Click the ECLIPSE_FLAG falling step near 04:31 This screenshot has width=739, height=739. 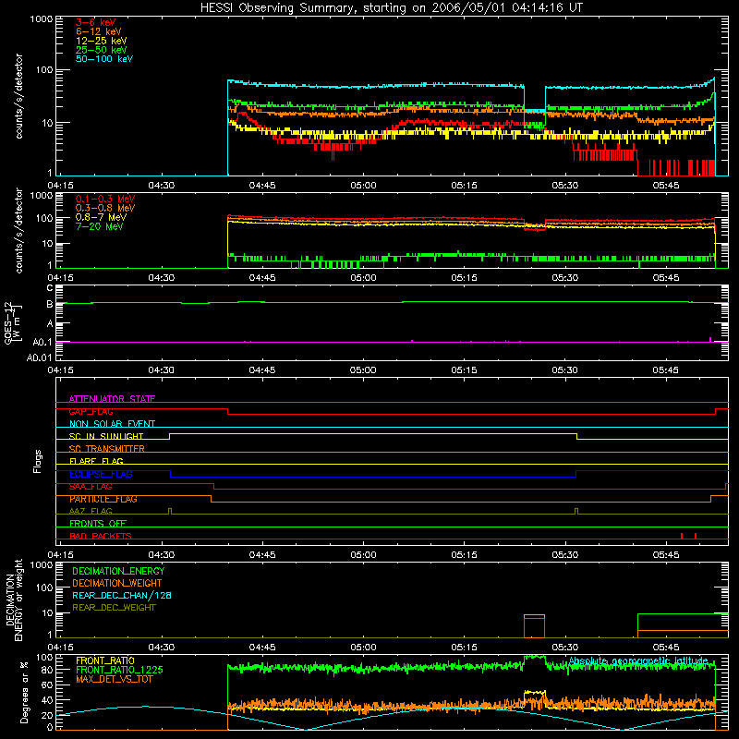170,474
